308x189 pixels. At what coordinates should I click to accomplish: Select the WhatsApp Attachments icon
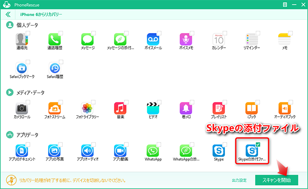(186, 151)
